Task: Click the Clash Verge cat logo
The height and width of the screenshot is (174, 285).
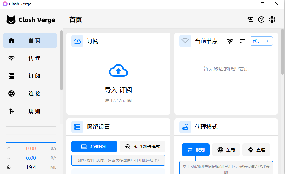Action: (x=11, y=20)
